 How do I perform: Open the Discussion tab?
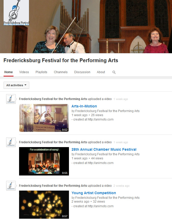tap(82, 72)
